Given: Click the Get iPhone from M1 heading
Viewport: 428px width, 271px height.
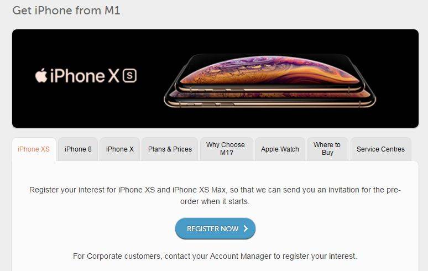Looking at the screenshot, I should (x=66, y=11).
